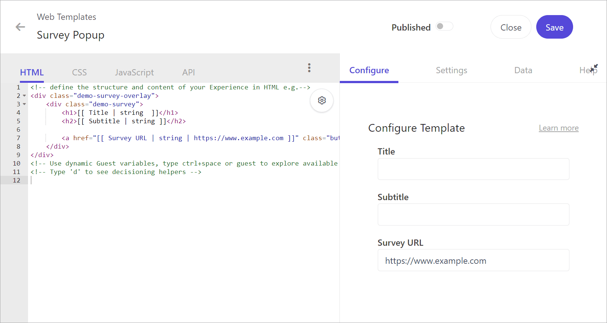Collapse code fold arrow on line 2

coord(24,96)
